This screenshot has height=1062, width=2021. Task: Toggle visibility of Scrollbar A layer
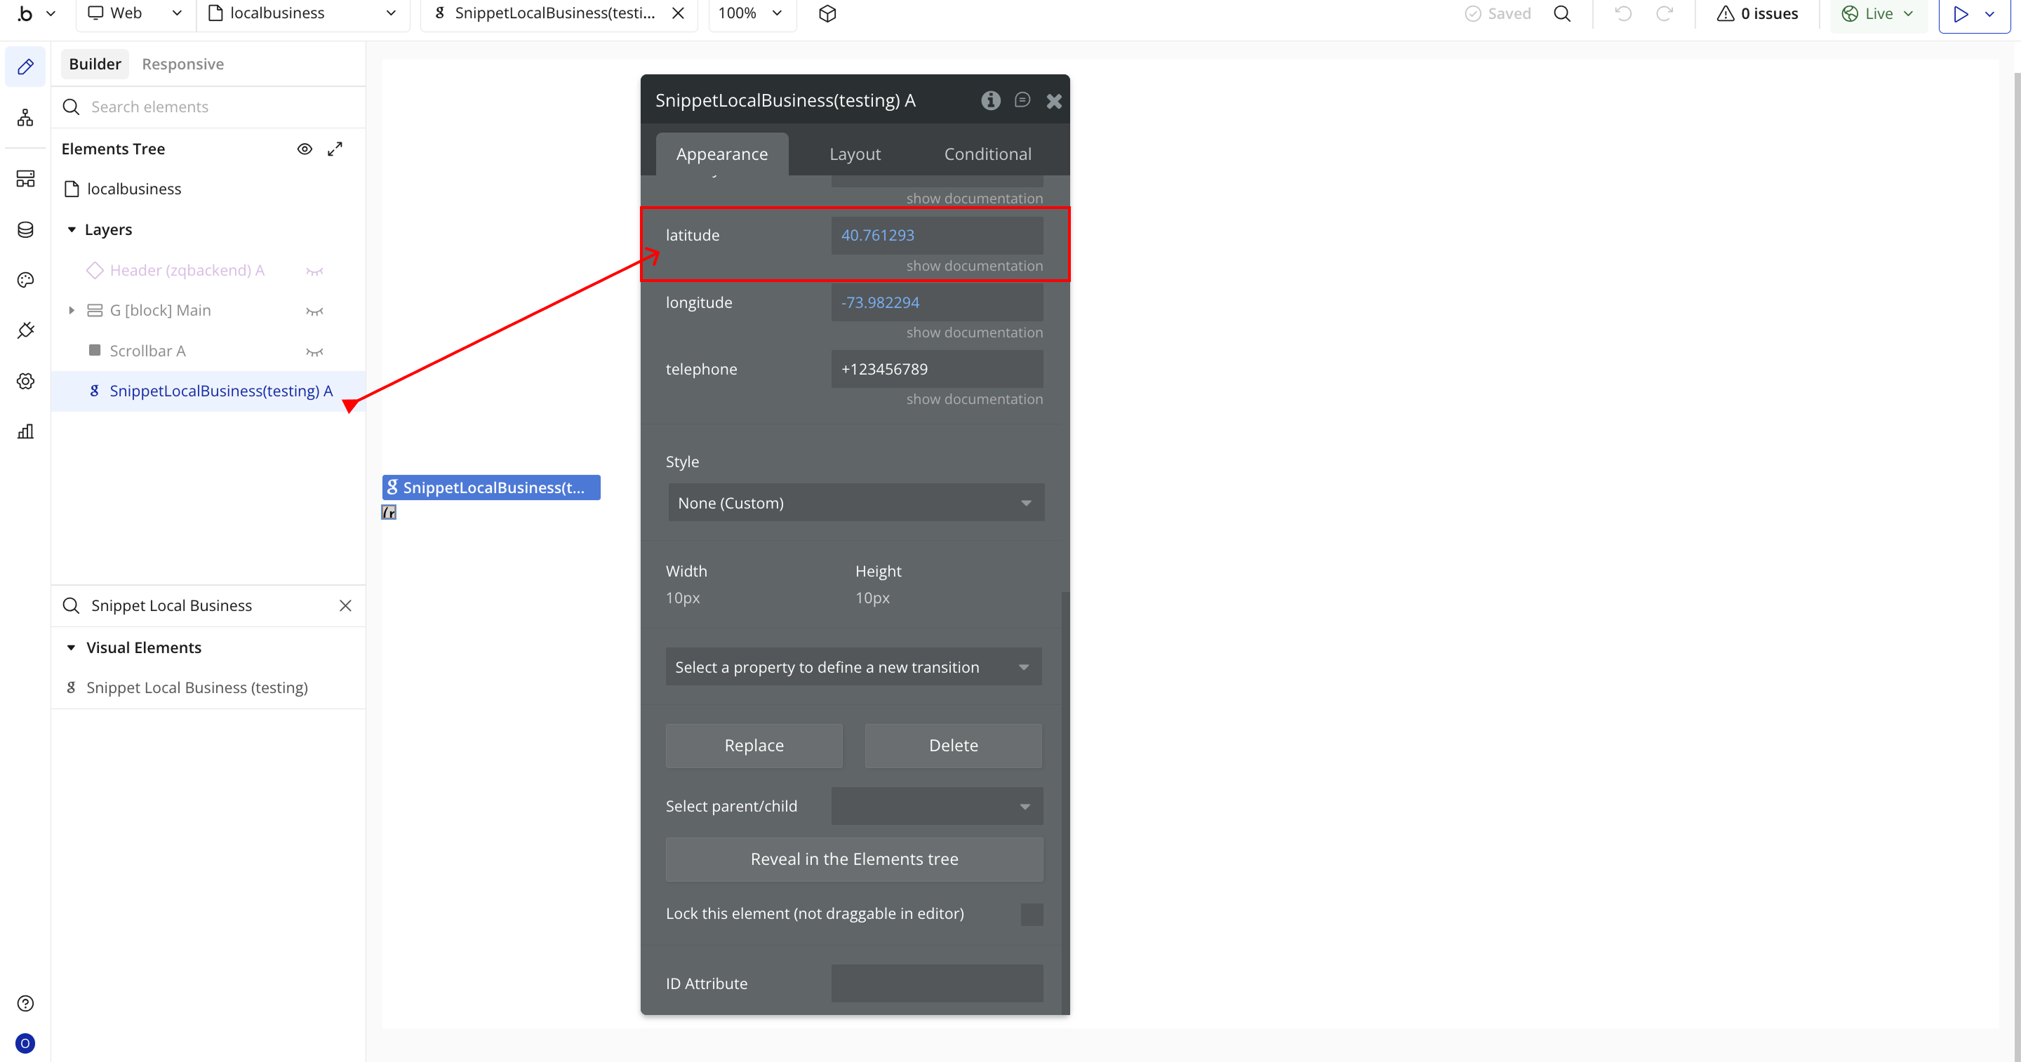(314, 351)
